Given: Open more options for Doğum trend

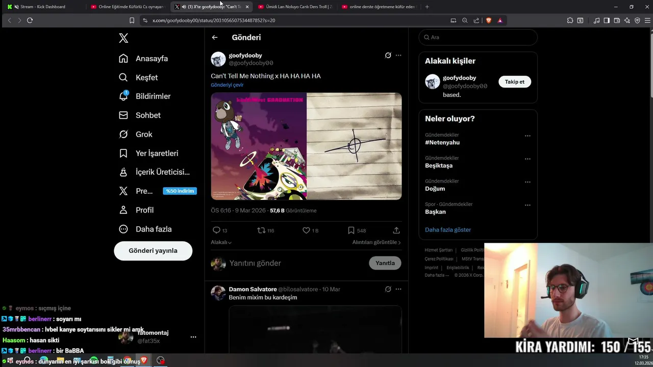Looking at the screenshot, I should 528,182.
